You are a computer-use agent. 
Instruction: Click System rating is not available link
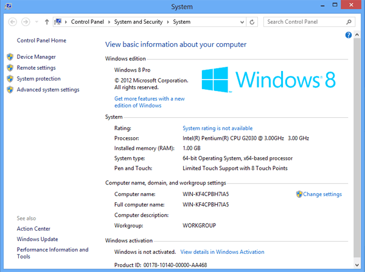217,128
